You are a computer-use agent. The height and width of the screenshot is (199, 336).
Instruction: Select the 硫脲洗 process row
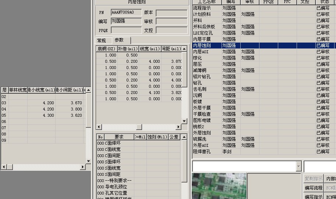pyautogui.click(x=264, y=139)
